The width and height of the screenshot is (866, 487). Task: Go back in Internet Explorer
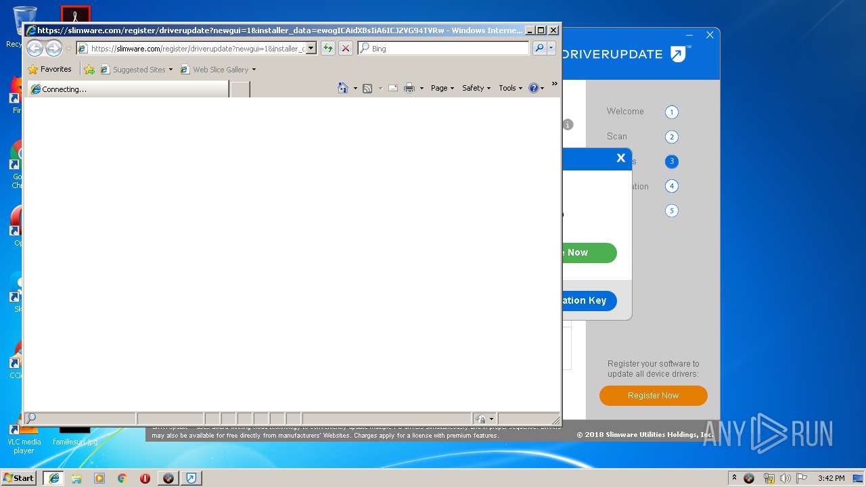pos(35,48)
